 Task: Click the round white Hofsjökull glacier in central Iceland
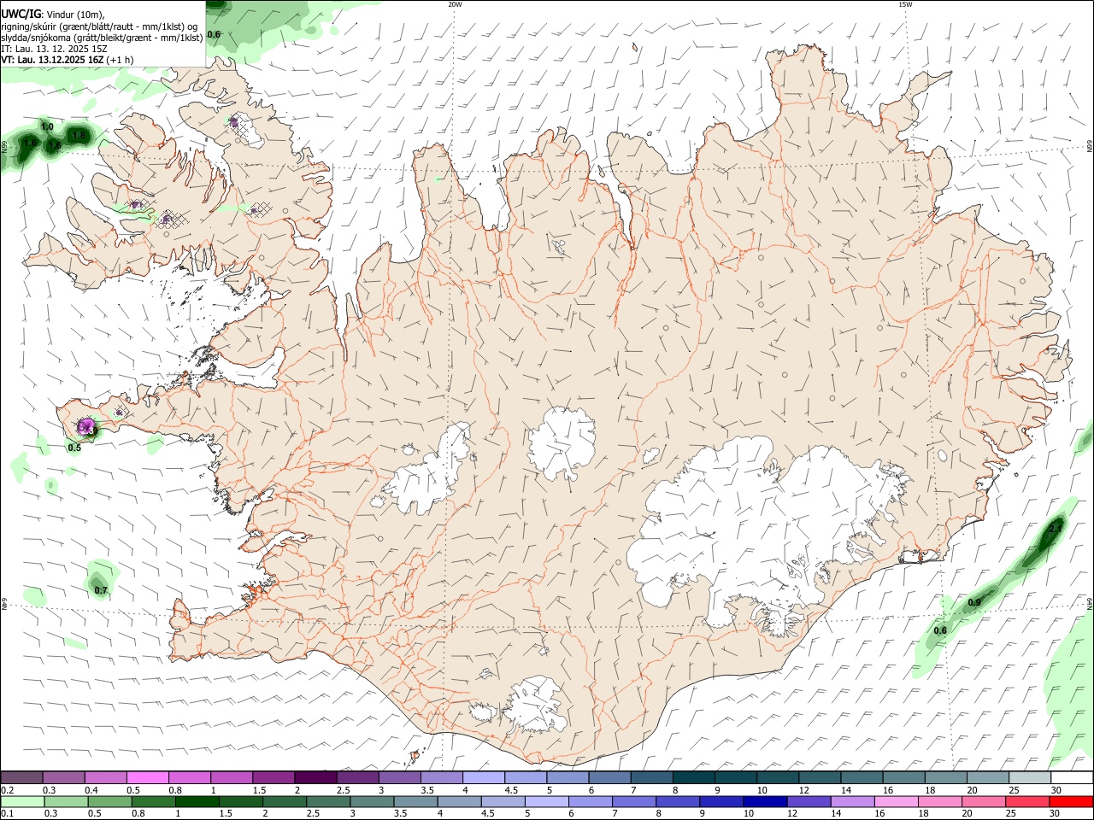(x=562, y=443)
